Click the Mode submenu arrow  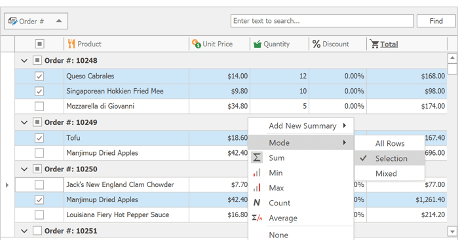click(x=345, y=143)
